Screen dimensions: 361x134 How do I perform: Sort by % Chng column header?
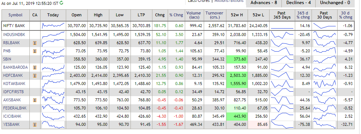click(176, 15)
